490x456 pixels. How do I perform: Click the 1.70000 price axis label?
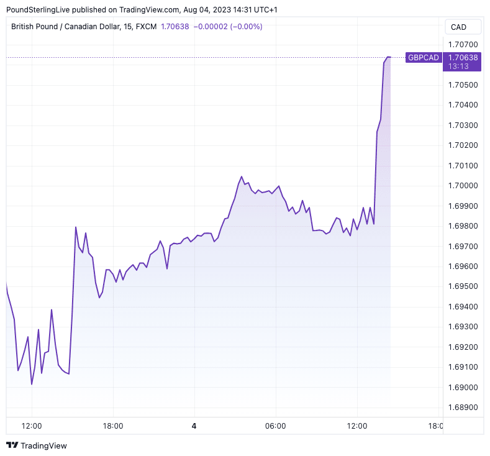(463, 186)
